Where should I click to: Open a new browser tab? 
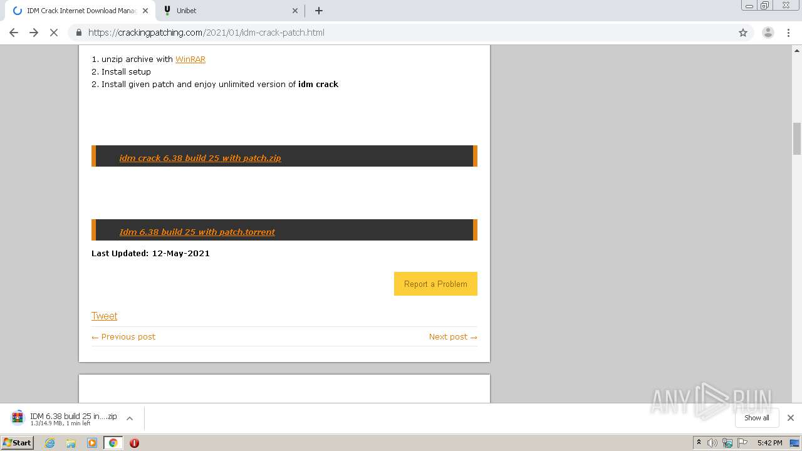[x=318, y=11]
